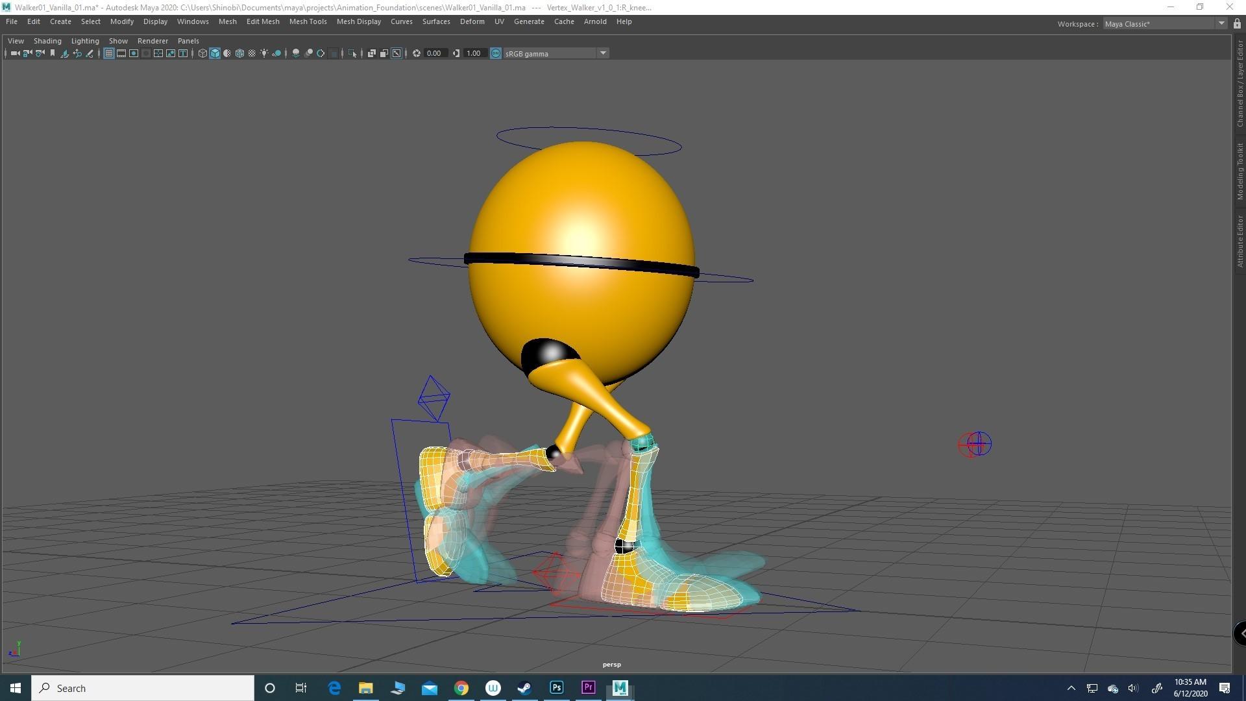Viewport: 1246px width, 701px height.
Task: Click the exposure value field
Action: click(x=434, y=53)
